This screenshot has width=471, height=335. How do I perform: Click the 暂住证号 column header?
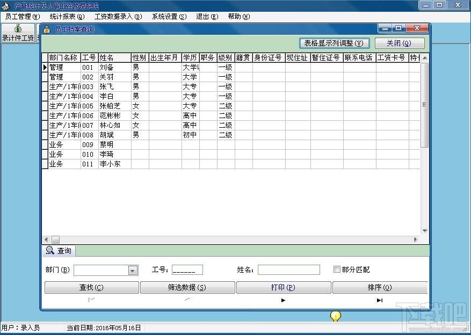point(327,57)
